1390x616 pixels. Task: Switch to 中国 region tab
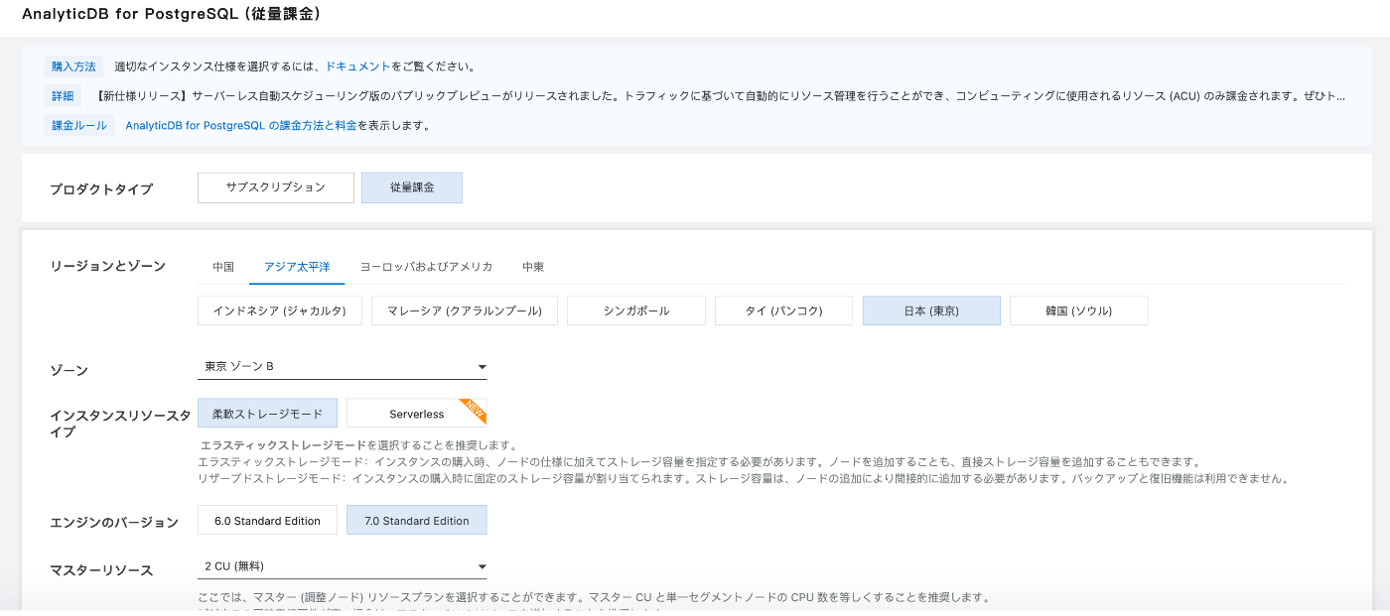point(223,267)
